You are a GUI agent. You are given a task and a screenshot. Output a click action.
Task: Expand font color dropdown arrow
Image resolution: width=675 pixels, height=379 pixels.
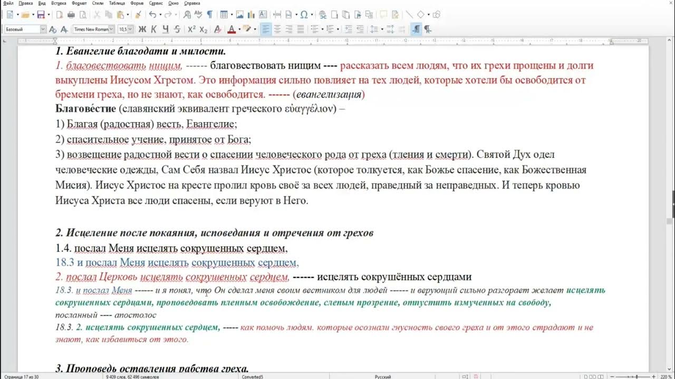[239, 29]
